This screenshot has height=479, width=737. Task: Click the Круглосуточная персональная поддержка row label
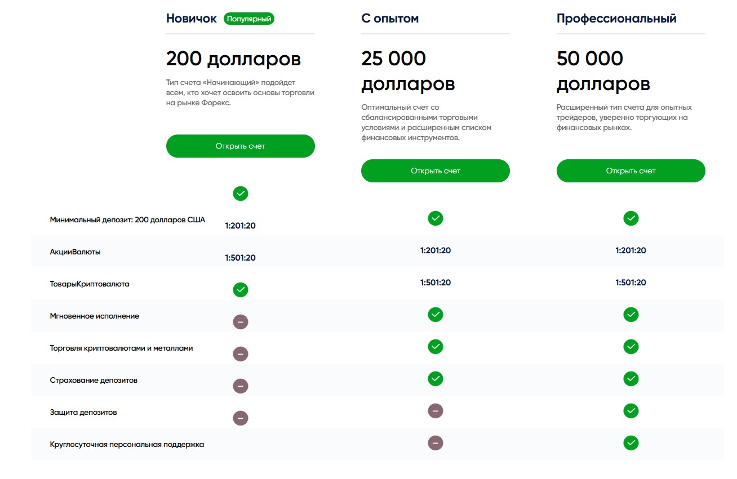coord(127,445)
